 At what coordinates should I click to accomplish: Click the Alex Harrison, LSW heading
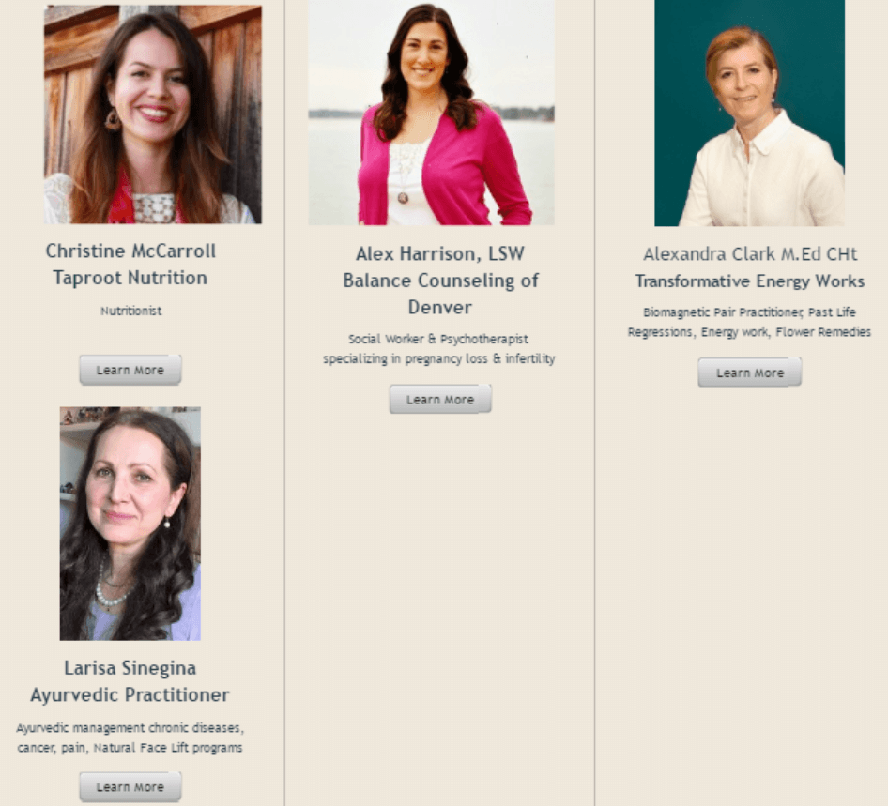coord(440,253)
